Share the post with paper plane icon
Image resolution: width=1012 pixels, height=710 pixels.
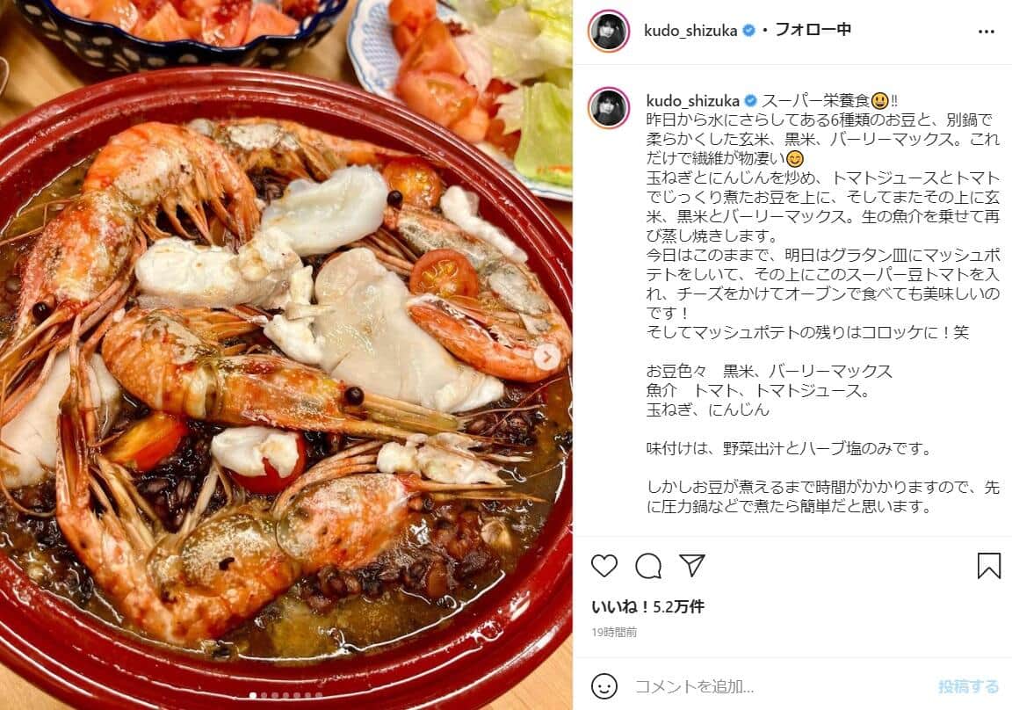692,565
